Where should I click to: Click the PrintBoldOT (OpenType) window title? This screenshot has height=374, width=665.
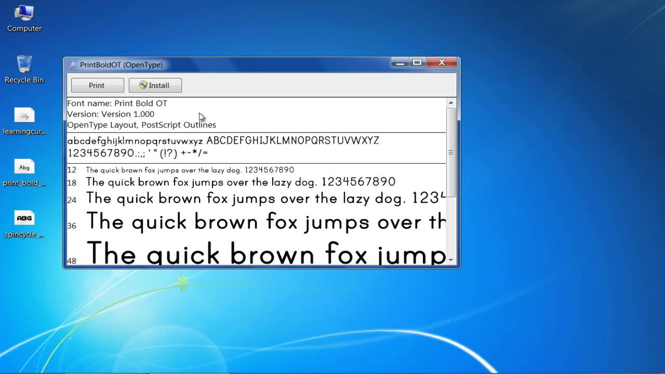(x=122, y=65)
